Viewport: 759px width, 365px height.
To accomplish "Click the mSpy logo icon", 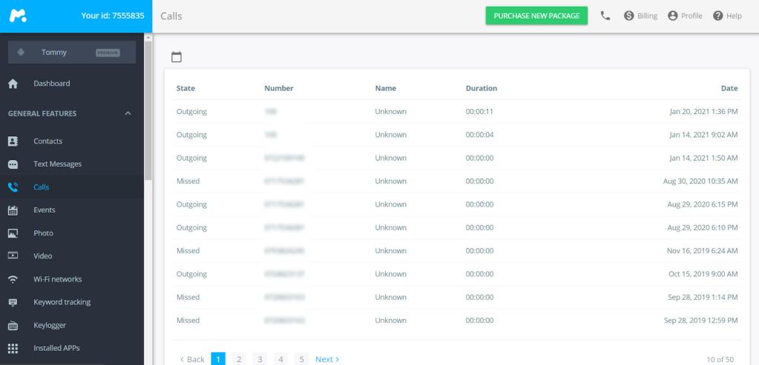I will click(18, 16).
